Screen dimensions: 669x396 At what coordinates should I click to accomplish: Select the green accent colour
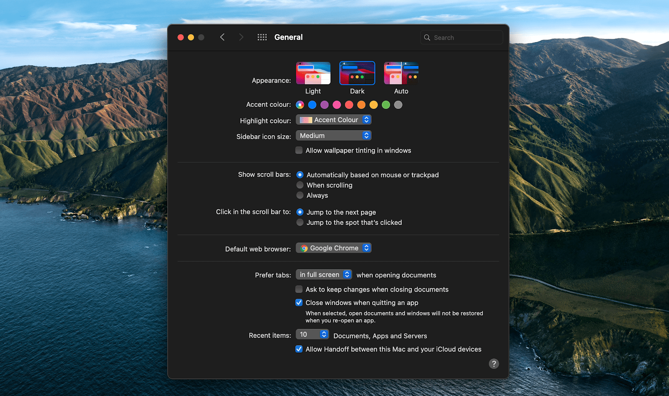386,105
